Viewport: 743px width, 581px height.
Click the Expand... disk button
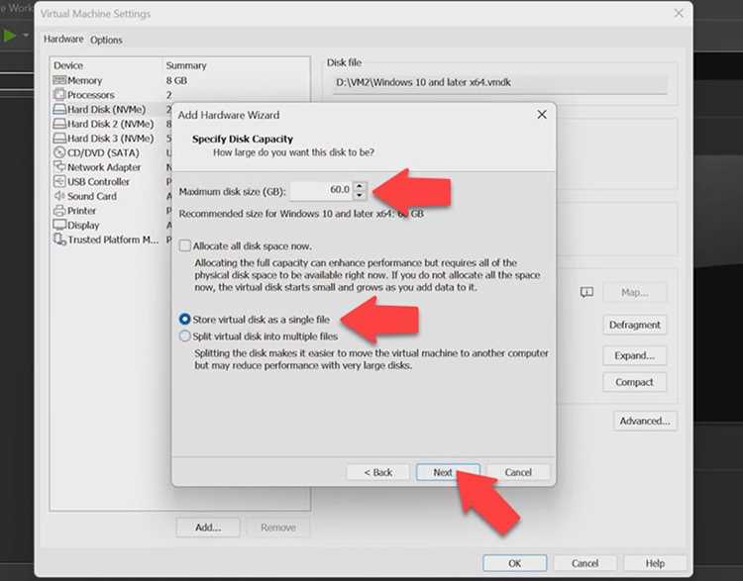tap(634, 355)
